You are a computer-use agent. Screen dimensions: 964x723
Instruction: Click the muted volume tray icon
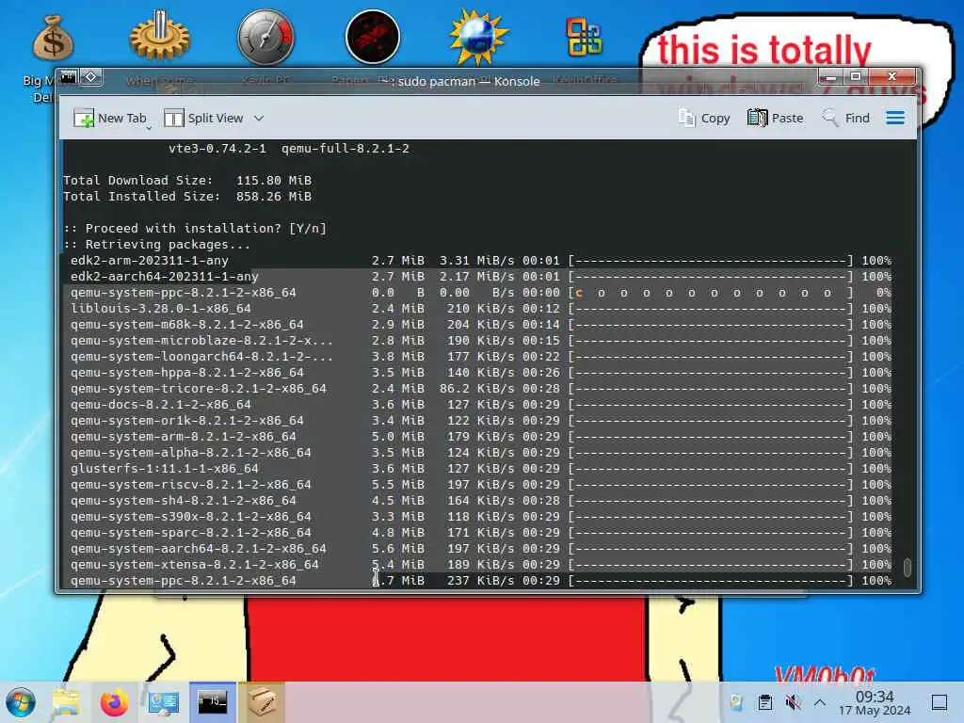click(793, 702)
